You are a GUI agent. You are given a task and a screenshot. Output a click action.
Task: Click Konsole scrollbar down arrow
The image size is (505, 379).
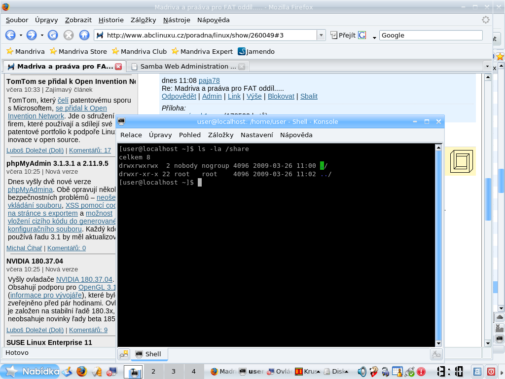coord(438,343)
